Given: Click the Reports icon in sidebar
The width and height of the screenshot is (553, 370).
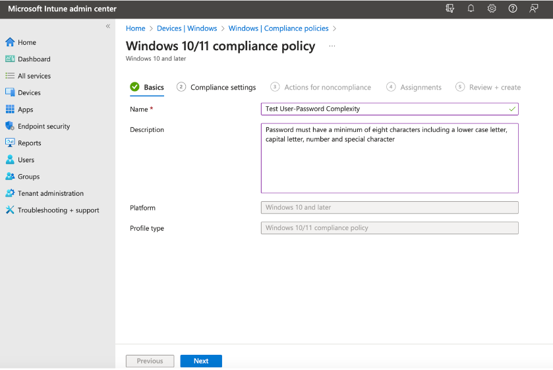Looking at the screenshot, I should click(10, 142).
